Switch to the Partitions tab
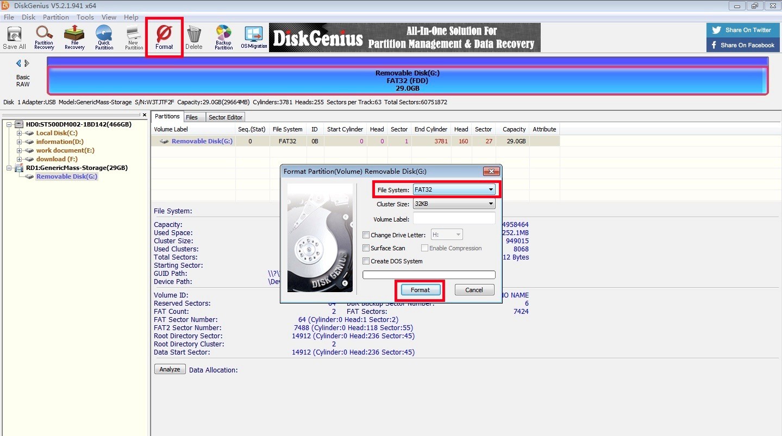The width and height of the screenshot is (782, 436). point(167,116)
